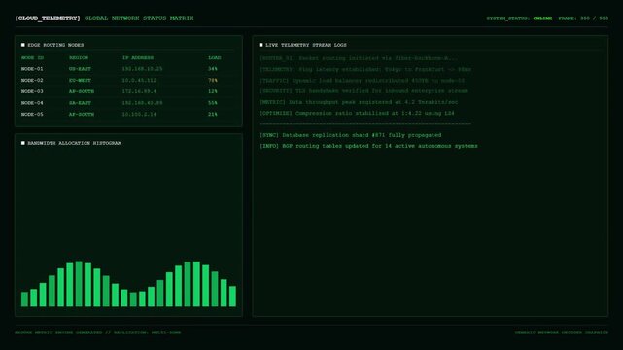Click the [CLOUD_TELEMETRY] title label

point(48,18)
